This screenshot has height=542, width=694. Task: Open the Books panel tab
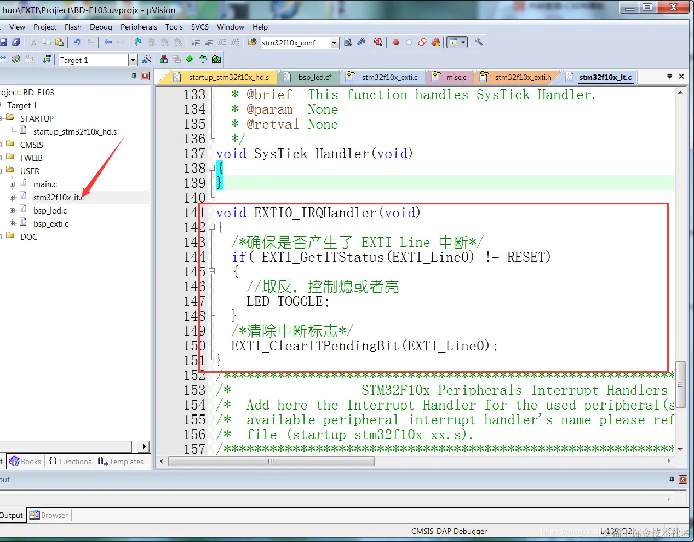click(25, 462)
